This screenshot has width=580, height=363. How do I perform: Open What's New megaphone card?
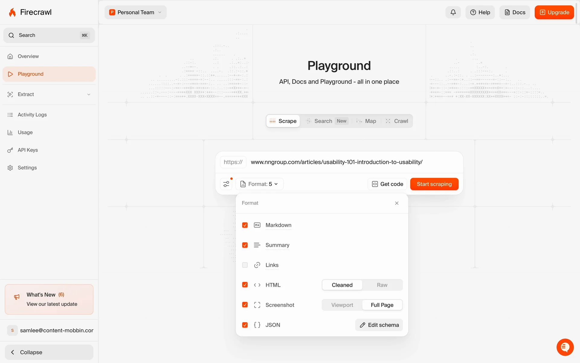click(x=49, y=299)
